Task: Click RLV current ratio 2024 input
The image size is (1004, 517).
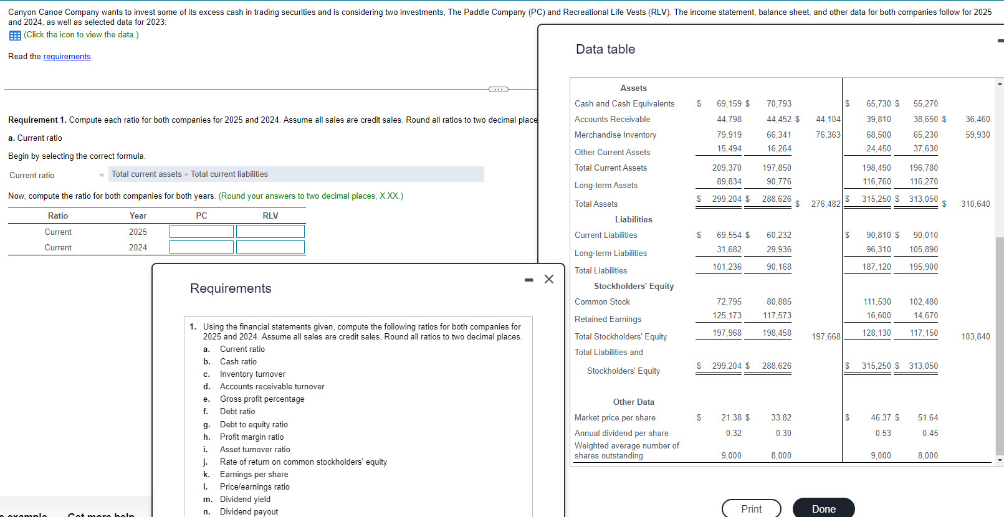Action: coord(270,247)
